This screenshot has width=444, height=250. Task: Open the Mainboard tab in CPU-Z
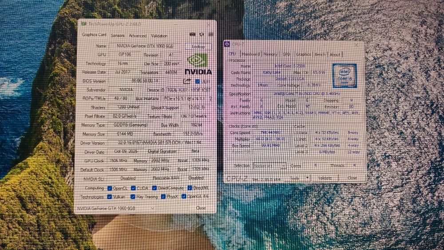coord(250,54)
